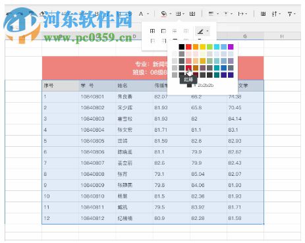The height and width of the screenshot is (243, 305).
Task: Click cell with student number 10840804
Action: pyautogui.click(x=97, y=130)
